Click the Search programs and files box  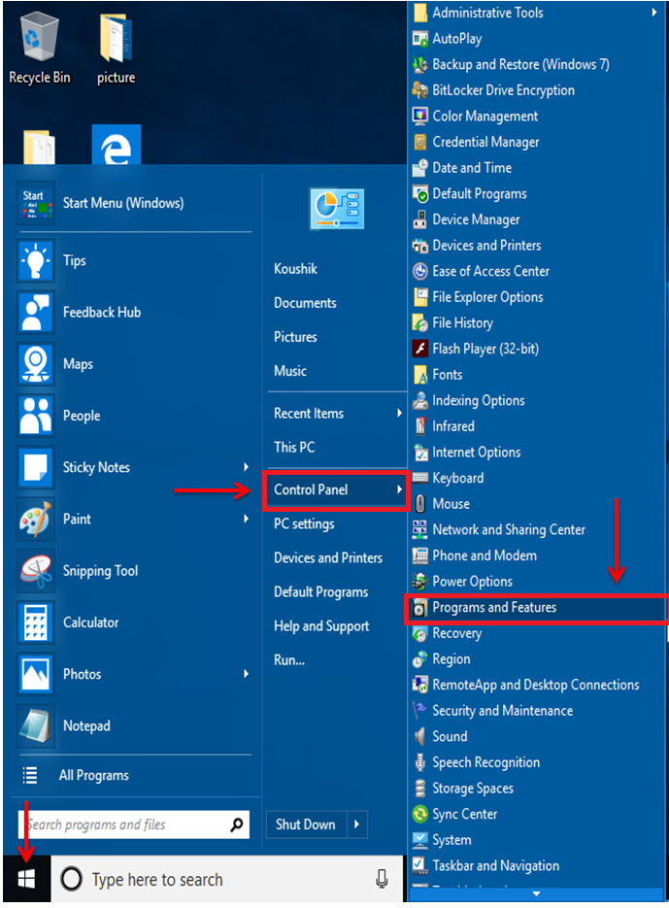134,824
